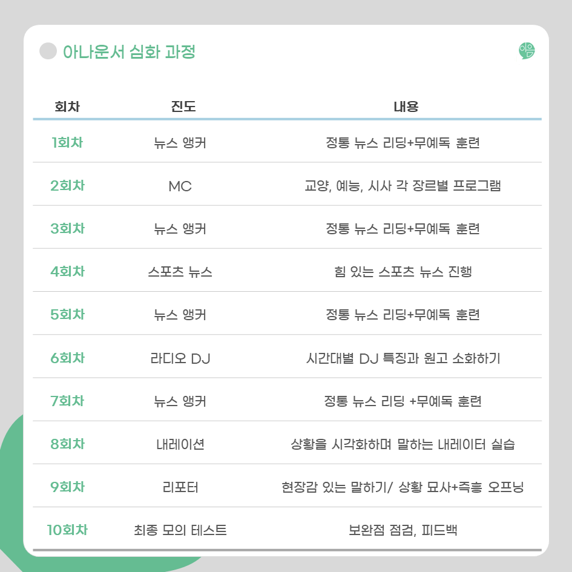Click the green speech bubble logo icon
Viewport: 572px width, 572px height.
[x=527, y=51]
